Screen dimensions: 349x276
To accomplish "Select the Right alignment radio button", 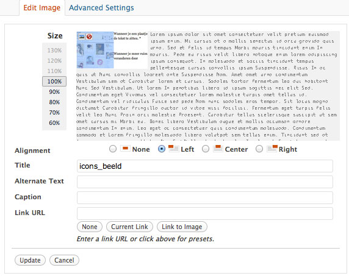I will point(259,149).
